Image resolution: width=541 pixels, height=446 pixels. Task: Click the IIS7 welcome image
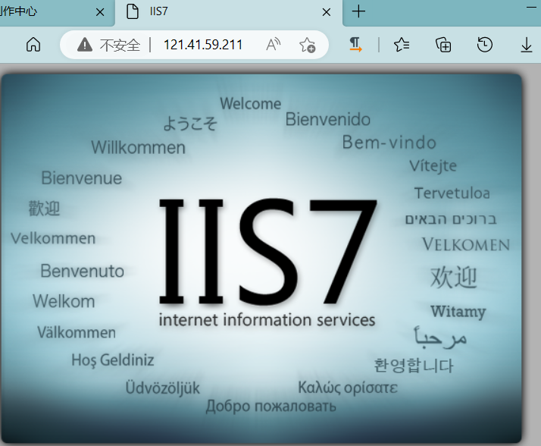pyautogui.click(x=261, y=259)
